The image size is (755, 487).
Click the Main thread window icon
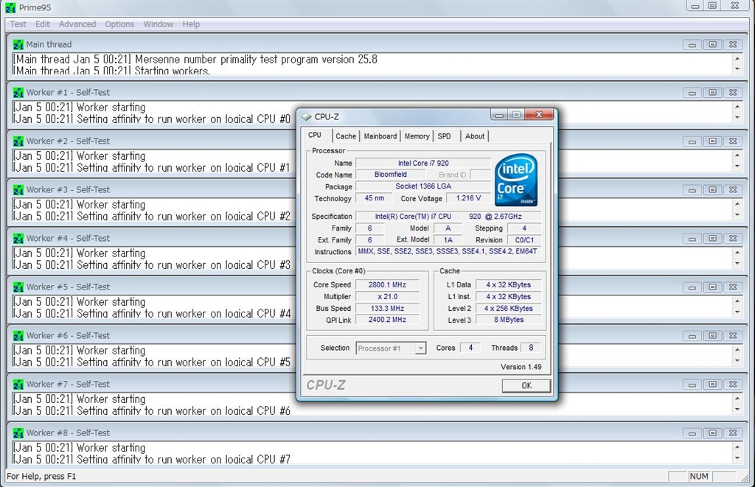pos(18,44)
